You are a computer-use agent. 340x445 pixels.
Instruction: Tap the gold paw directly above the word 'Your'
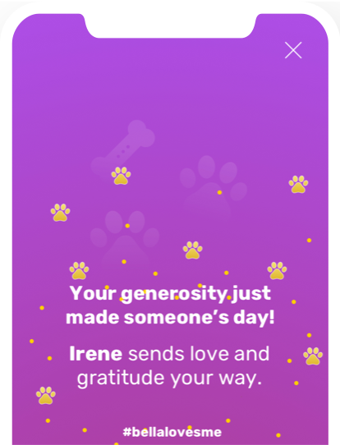[x=79, y=270]
